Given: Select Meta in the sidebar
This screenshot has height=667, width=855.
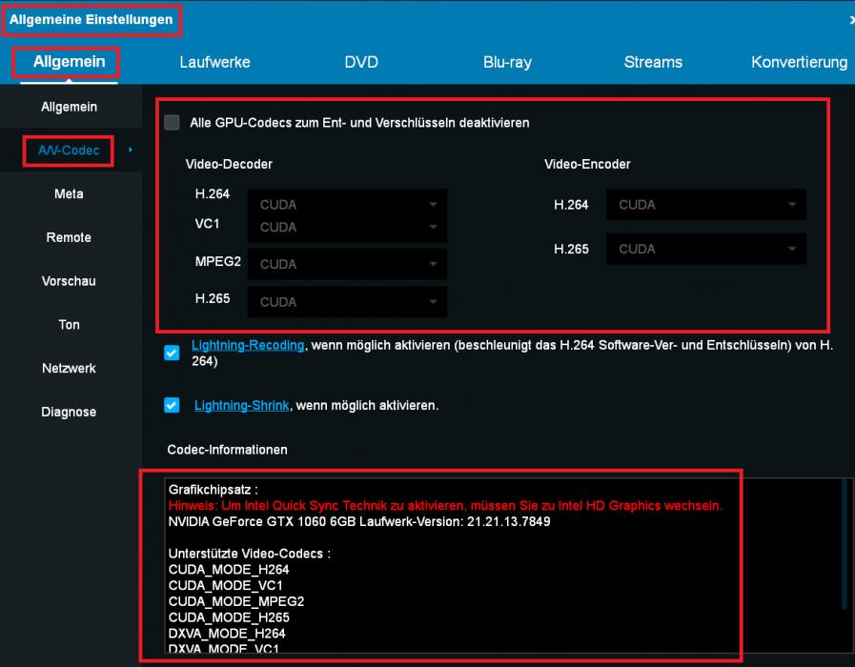Looking at the screenshot, I should pyautogui.click(x=69, y=193).
